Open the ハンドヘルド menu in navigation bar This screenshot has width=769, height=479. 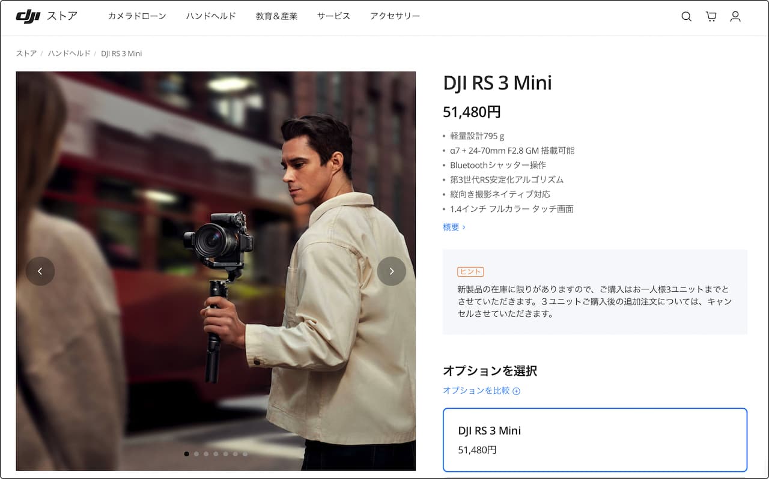pos(211,16)
